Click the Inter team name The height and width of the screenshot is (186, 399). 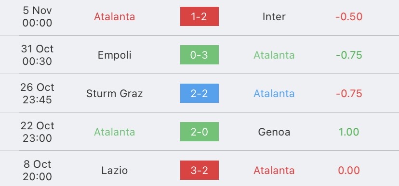[x=274, y=17]
